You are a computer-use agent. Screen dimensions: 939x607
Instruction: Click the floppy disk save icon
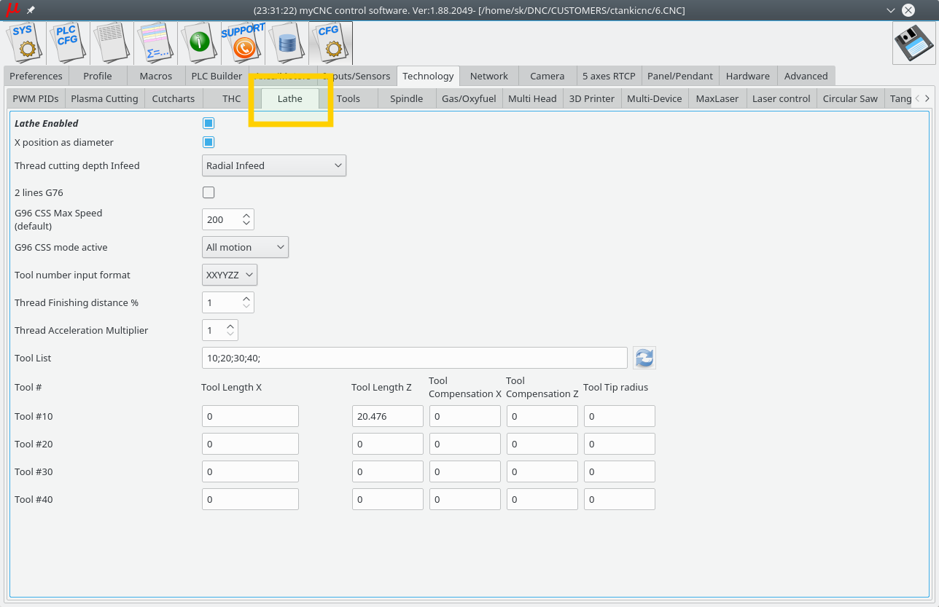point(913,43)
